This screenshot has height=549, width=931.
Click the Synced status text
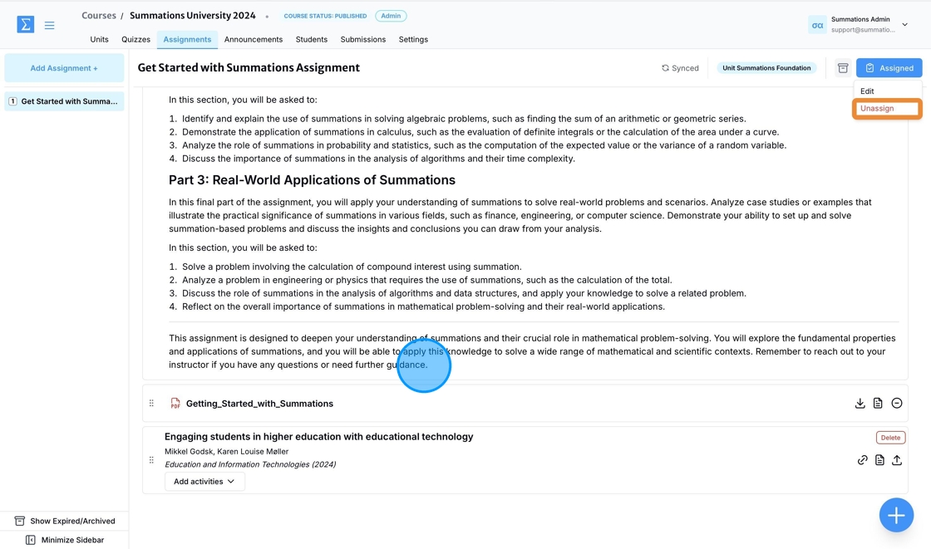685,68
